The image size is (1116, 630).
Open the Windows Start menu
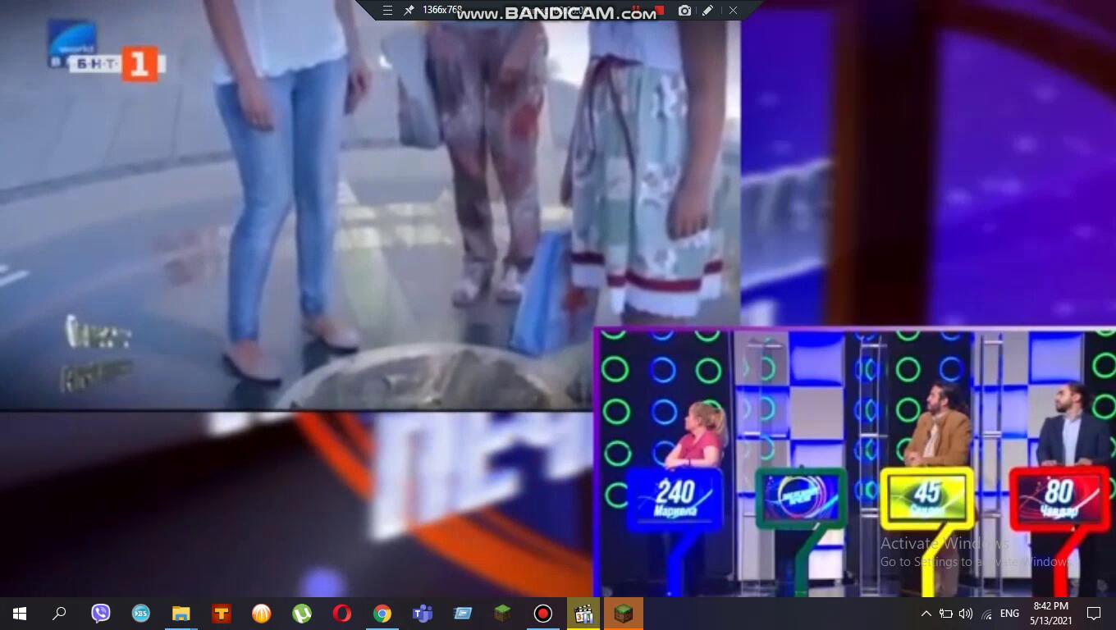20,614
